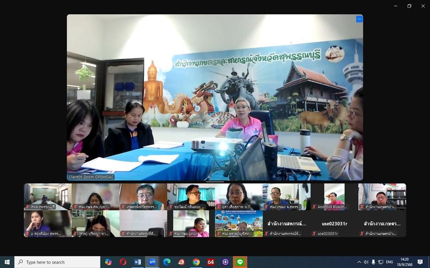430x268 pixels.
Task: Click the Client05 Zoom OPSMOAC name label
Action: click(91, 177)
